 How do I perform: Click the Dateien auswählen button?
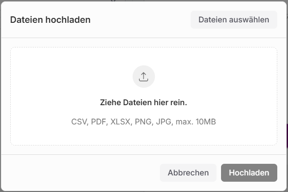(x=234, y=20)
